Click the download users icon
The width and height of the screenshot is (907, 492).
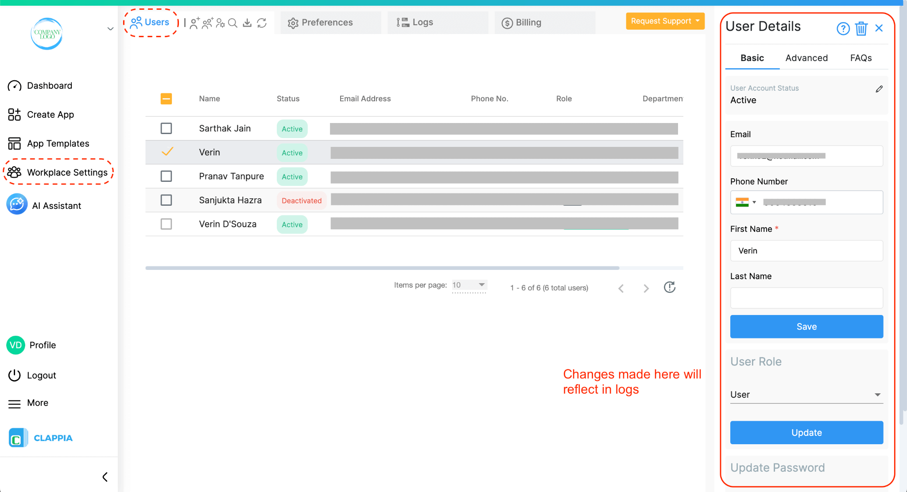click(x=247, y=23)
